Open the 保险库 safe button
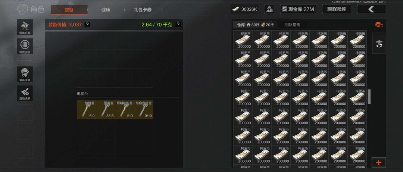The image size is (403, 172). 337,9
